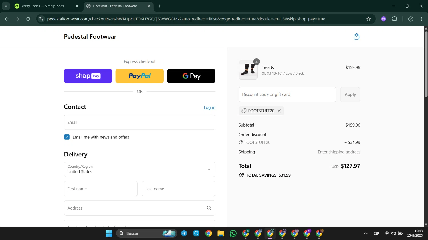This screenshot has height=240, width=428.
Task: Click the Total amount $127.97
Action: [350, 166]
